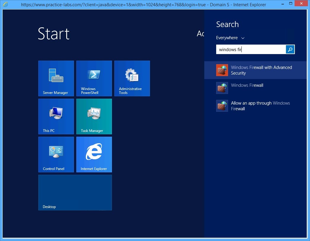Launch the Internet Explorer tile
The image size is (310, 241).
click(94, 155)
